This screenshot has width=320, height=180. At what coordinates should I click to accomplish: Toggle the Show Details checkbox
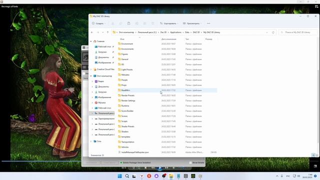(190, 162)
